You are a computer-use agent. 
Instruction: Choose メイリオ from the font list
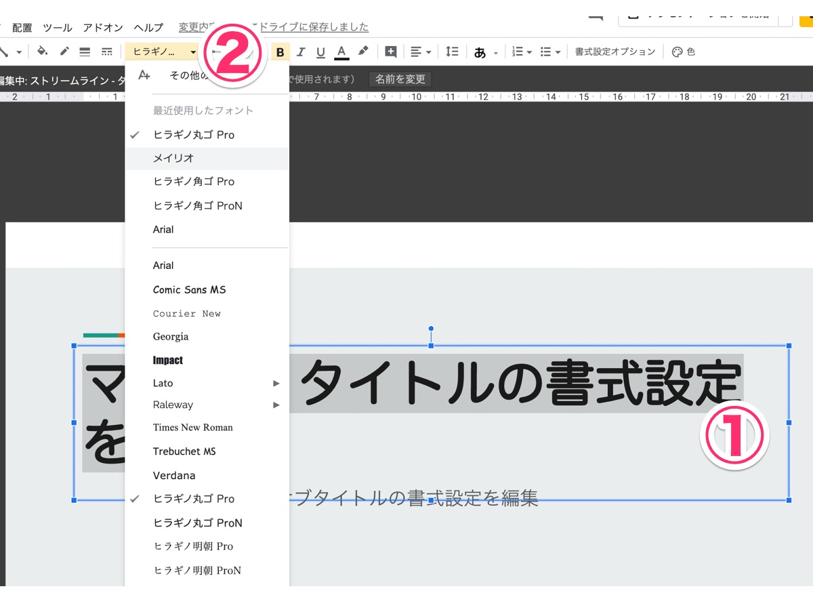[x=173, y=158]
